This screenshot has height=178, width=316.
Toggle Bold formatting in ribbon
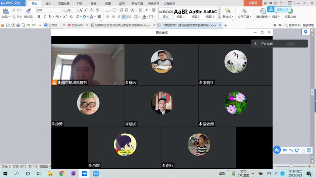39,17
